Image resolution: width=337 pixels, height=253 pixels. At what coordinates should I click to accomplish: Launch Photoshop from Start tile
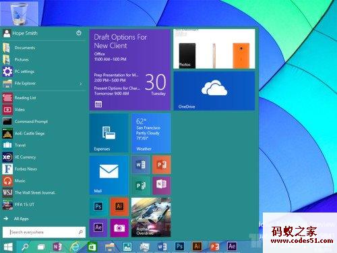pos(98,206)
